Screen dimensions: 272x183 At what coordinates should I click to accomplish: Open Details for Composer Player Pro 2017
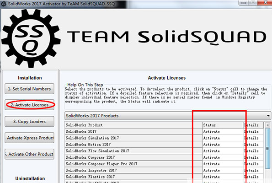coord(253,164)
